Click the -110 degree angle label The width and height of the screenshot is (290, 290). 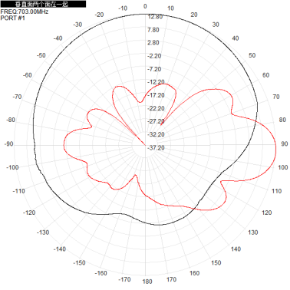tap(19, 191)
